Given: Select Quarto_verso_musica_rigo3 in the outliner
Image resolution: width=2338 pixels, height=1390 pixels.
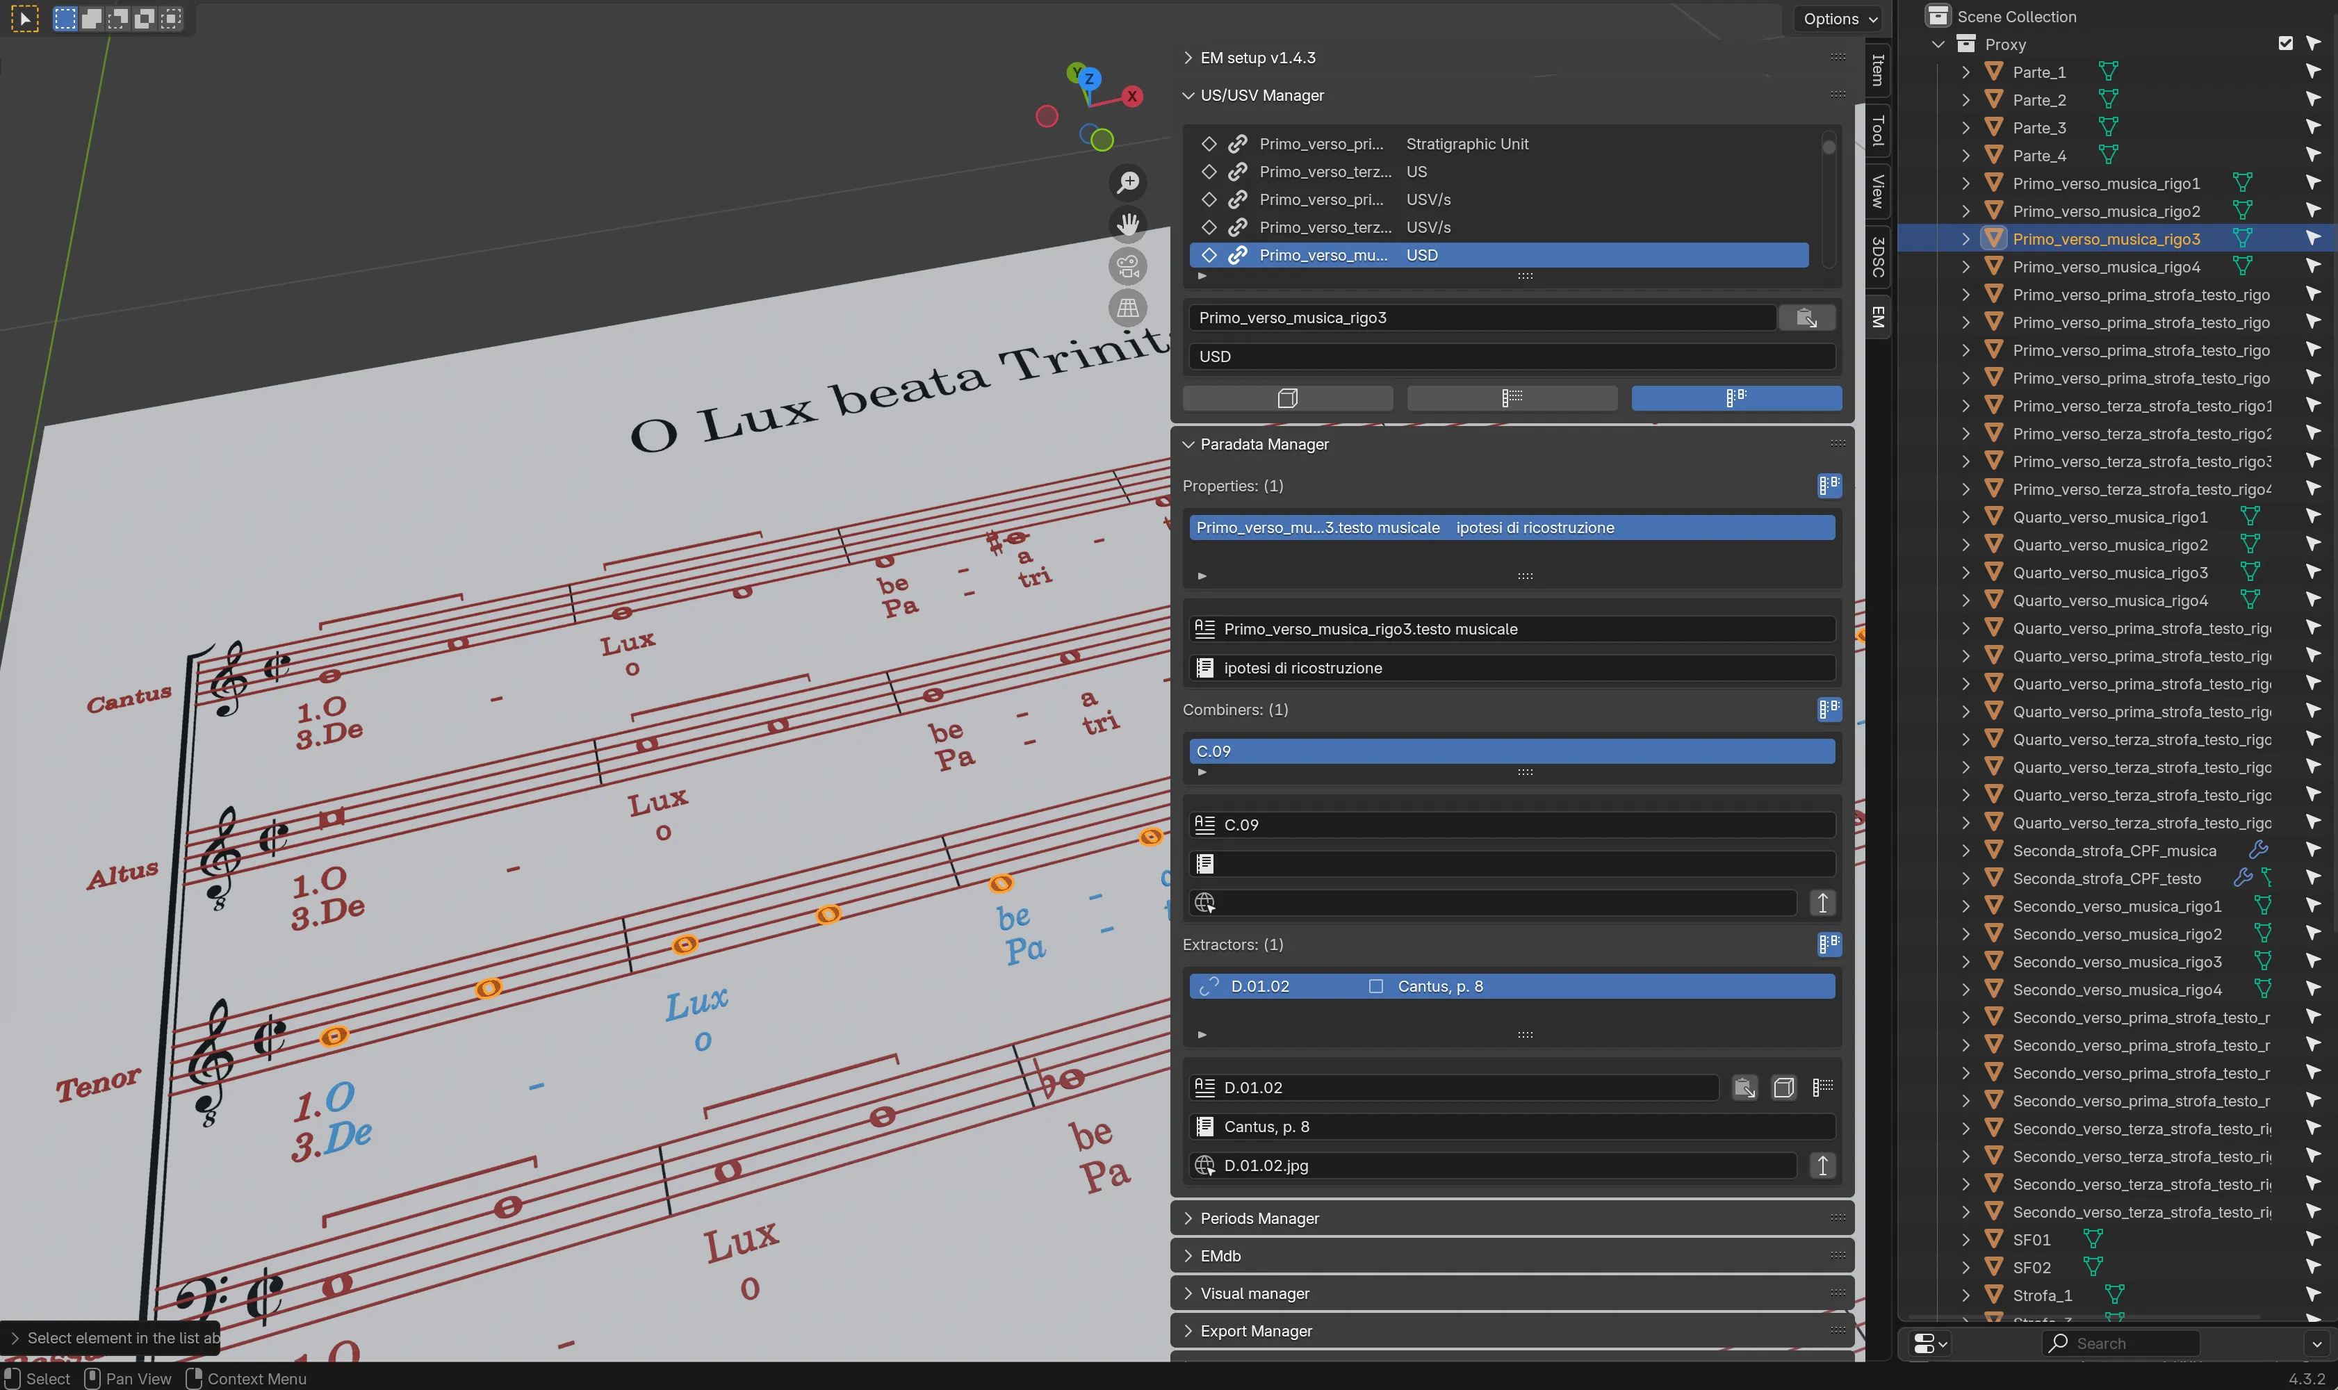Looking at the screenshot, I should 2109,572.
